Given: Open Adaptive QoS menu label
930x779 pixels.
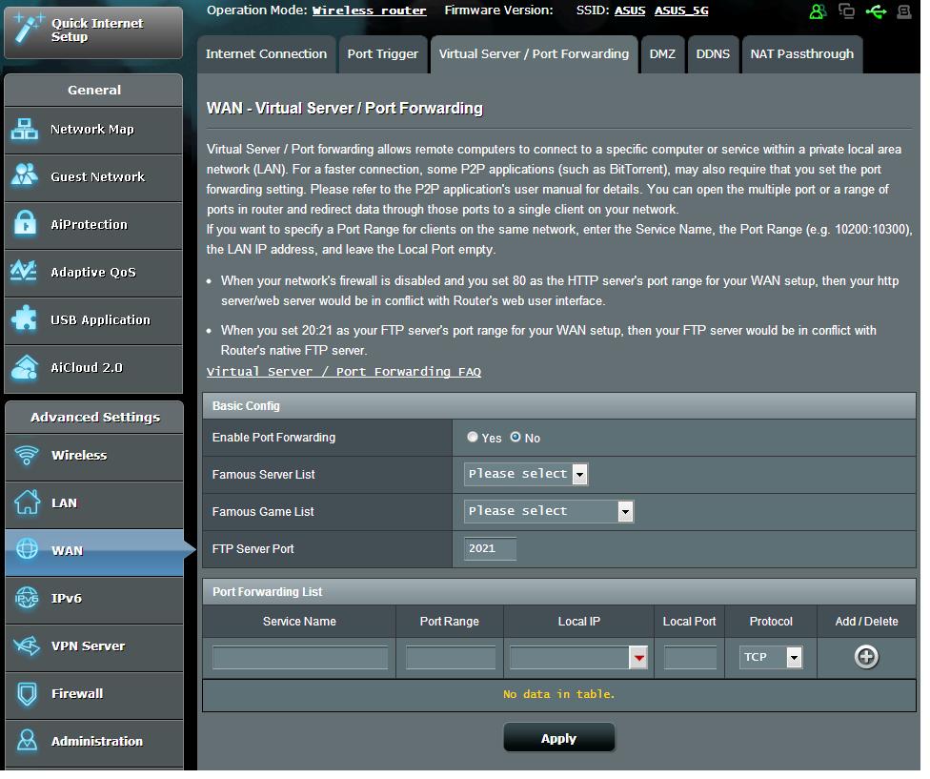Looking at the screenshot, I should [x=94, y=274].
